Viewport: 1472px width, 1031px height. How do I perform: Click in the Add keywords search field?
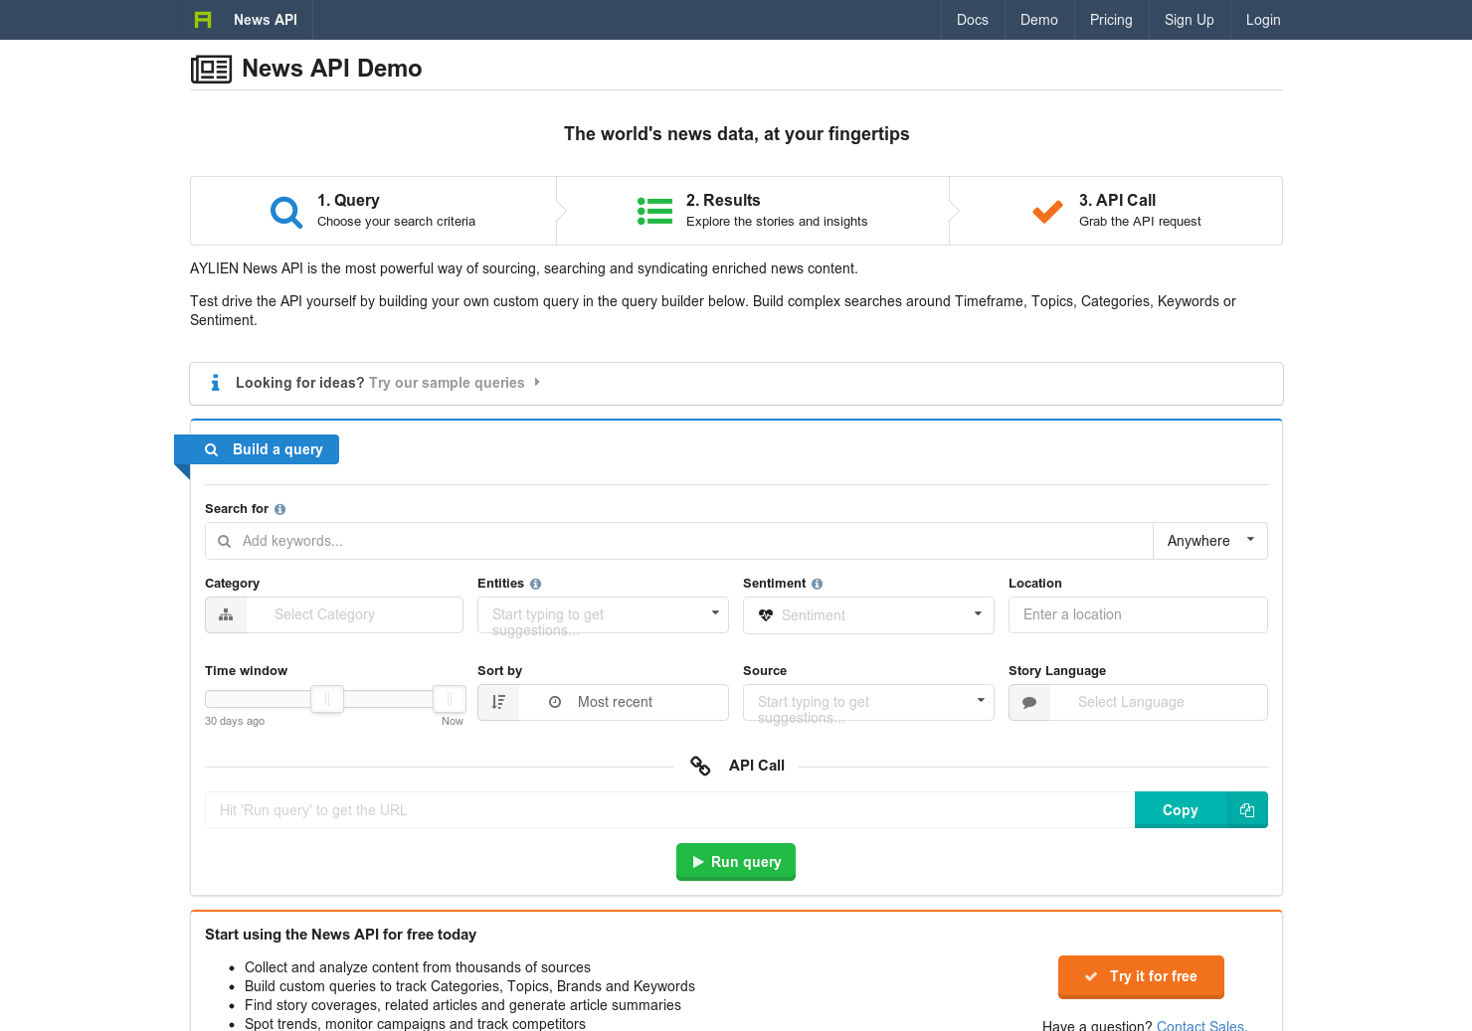678,541
